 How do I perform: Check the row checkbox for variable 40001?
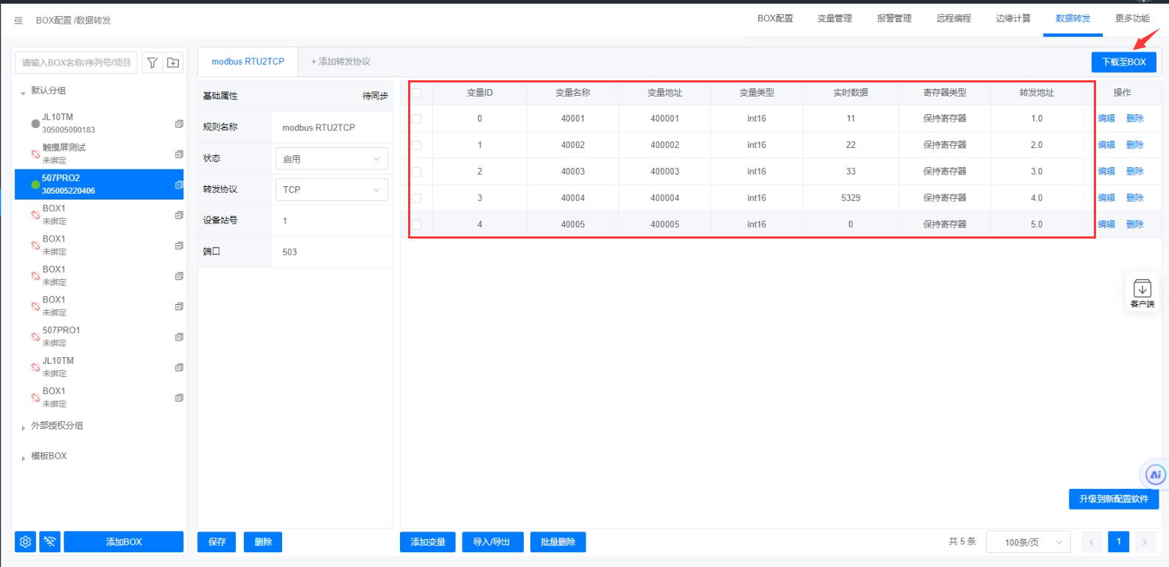(417, 119)
